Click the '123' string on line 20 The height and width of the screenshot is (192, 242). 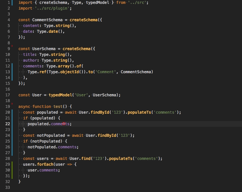click(117, 112)
